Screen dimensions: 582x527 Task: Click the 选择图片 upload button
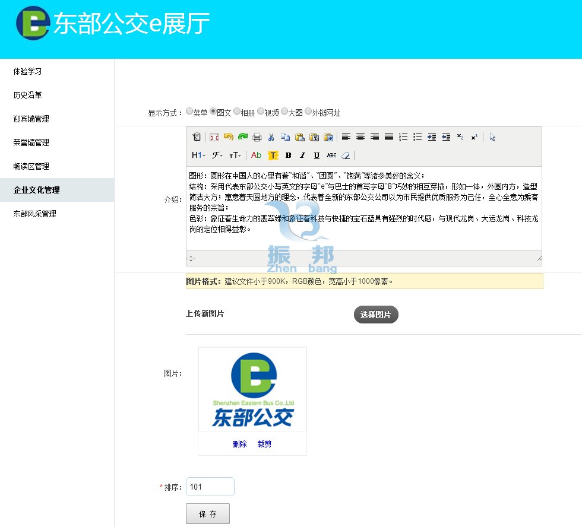(x=376, y=315)
